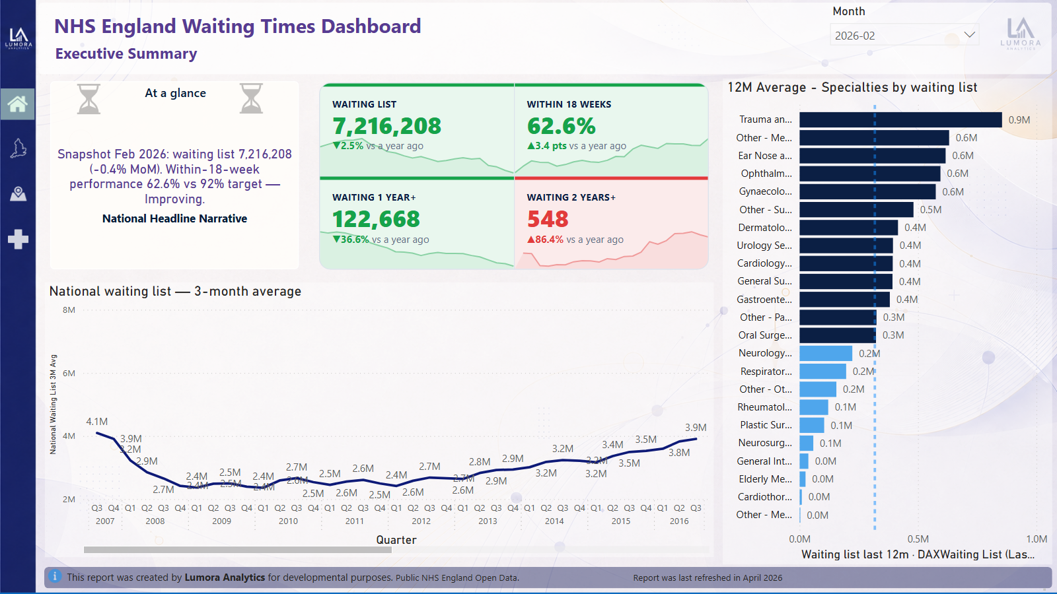Viewport: 1057px width, 594px height.
Task: Select the Waiting 2 Years+ KPI card
Action: [x=611, y=224]
